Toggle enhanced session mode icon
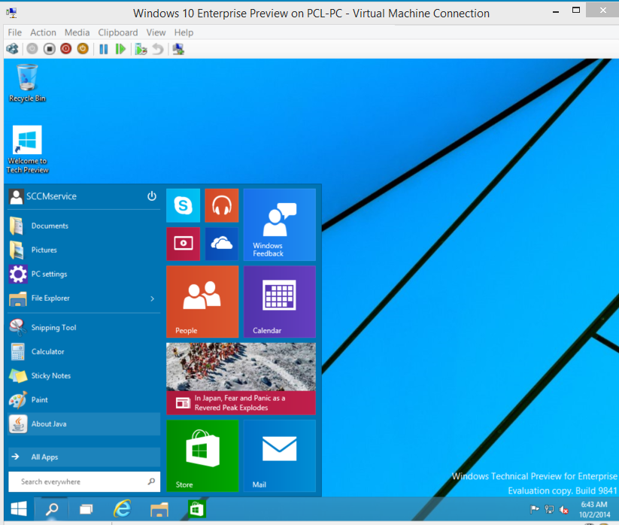The image size is (619, 525). (178, 49)
